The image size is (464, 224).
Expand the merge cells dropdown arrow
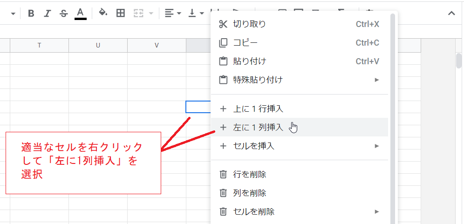click(151, 14)
